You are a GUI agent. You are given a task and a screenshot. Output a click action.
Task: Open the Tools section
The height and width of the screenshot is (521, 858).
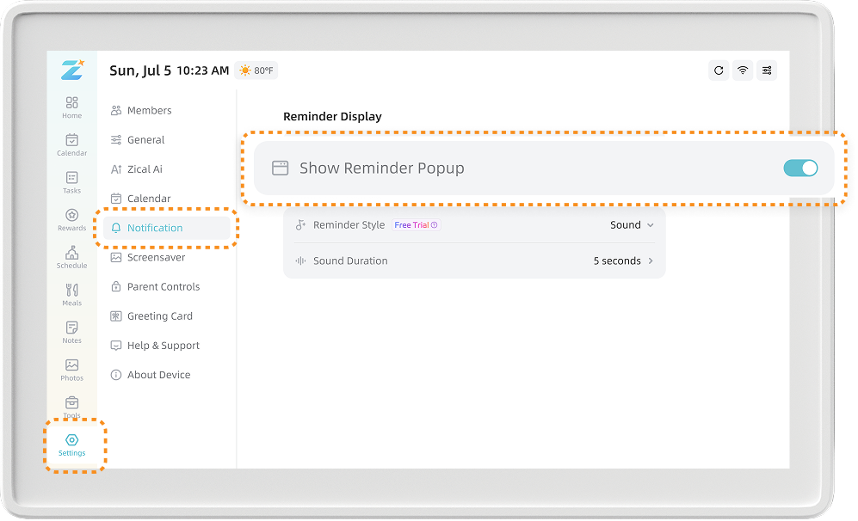coord(71,408)
